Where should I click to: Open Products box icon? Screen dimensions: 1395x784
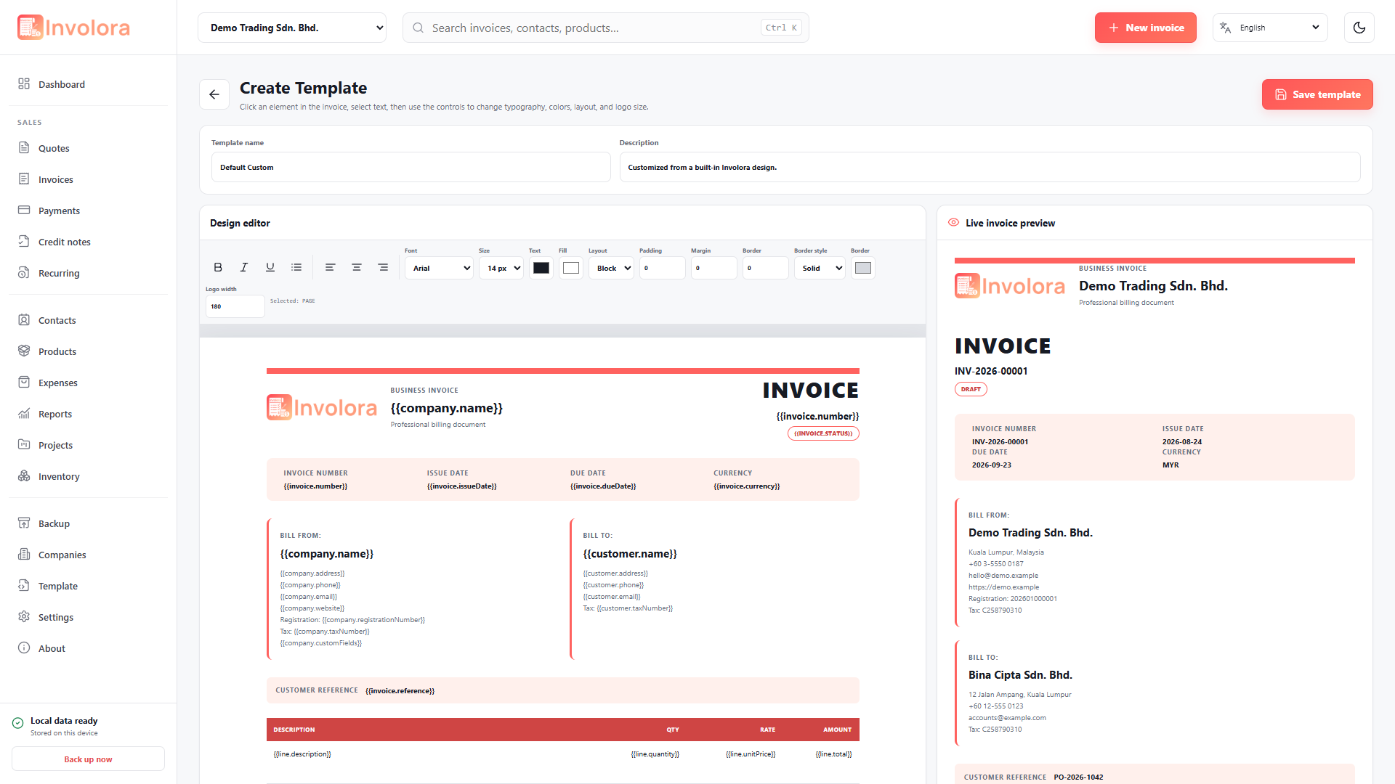point(24,351)
